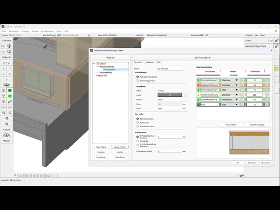Image resolution: width=280 pixels, height=210 pixels.
Task: Open the Datei menu
Action: 4,31
